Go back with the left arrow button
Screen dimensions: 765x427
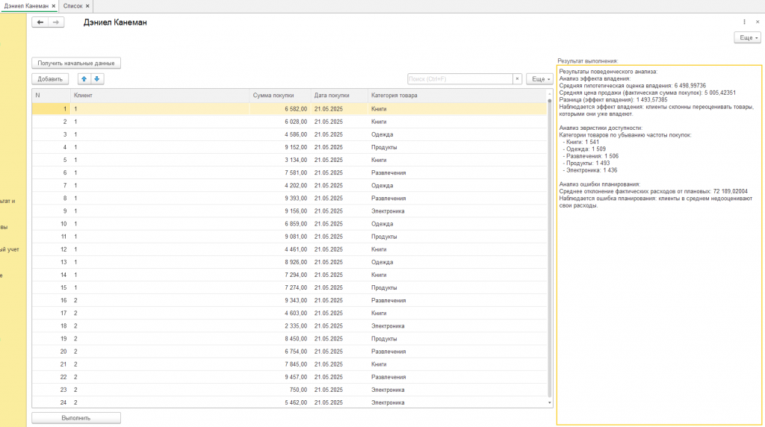point(40,22)
